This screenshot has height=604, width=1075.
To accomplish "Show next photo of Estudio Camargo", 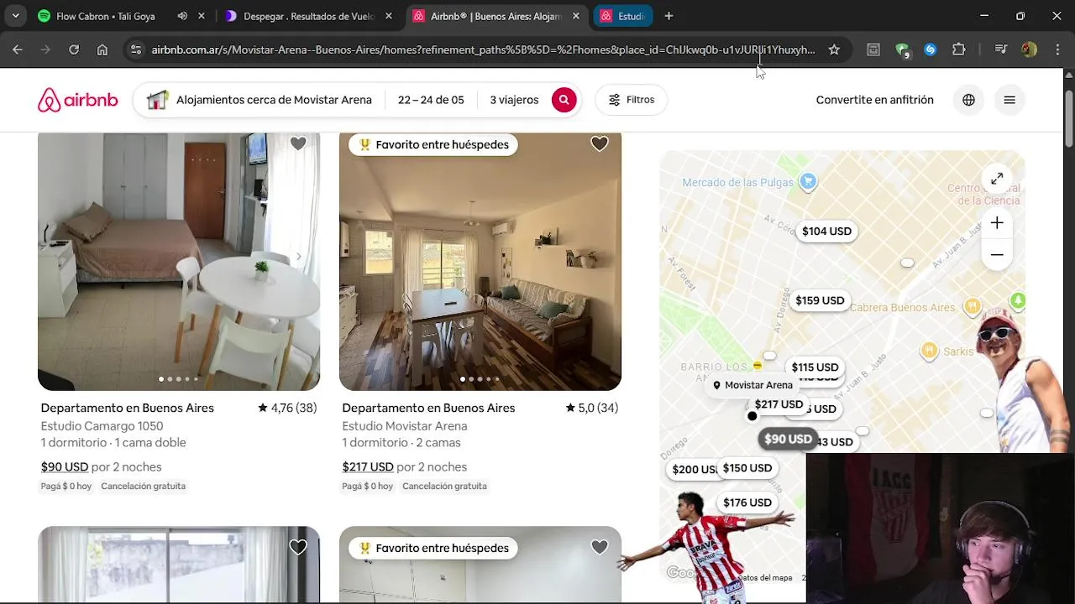I will [x=298, y=257].
